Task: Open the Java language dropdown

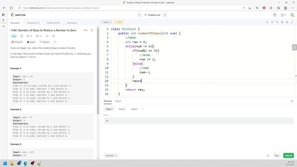Action: [106, 22]
